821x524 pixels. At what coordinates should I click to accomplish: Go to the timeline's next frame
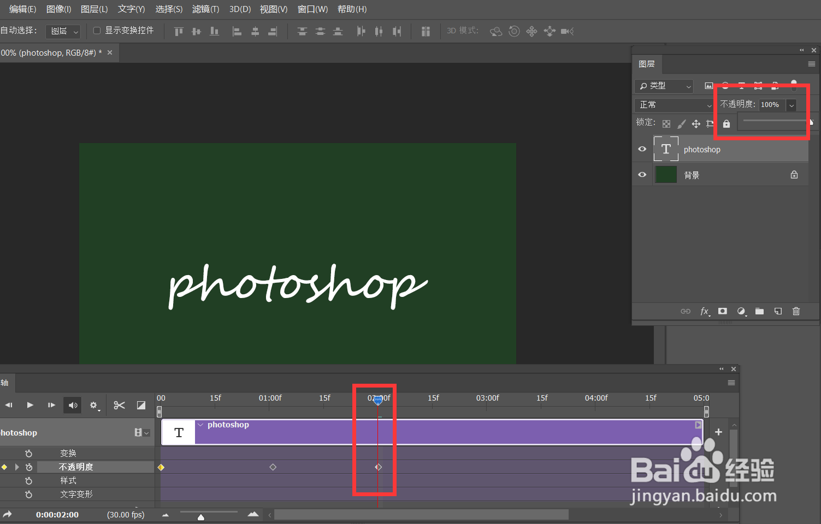(x=51, y=405)
